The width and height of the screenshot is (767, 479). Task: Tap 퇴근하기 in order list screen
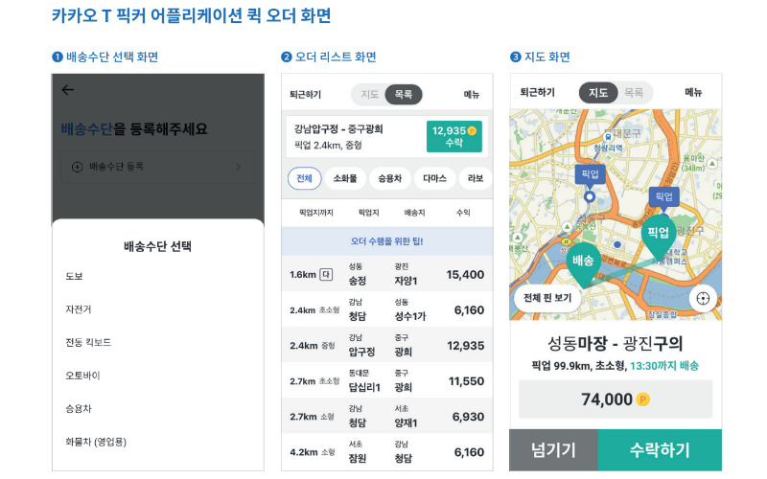click(305, 94)
